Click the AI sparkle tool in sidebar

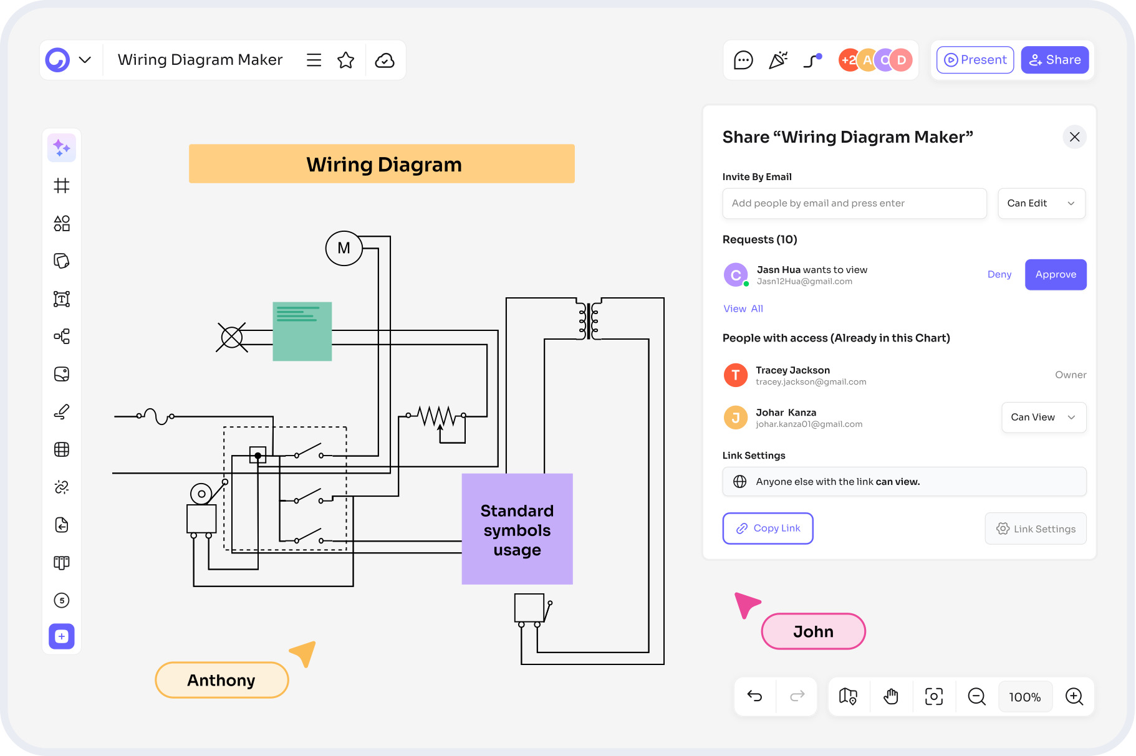click(x=62, y=148)
